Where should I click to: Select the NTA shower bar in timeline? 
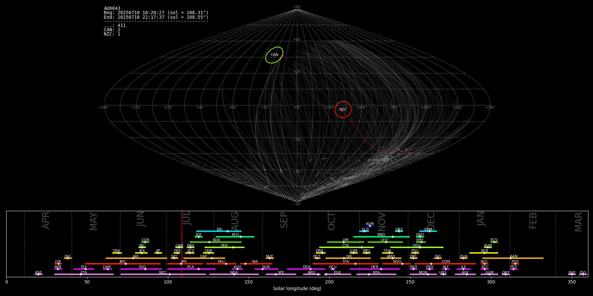[376, 274]
